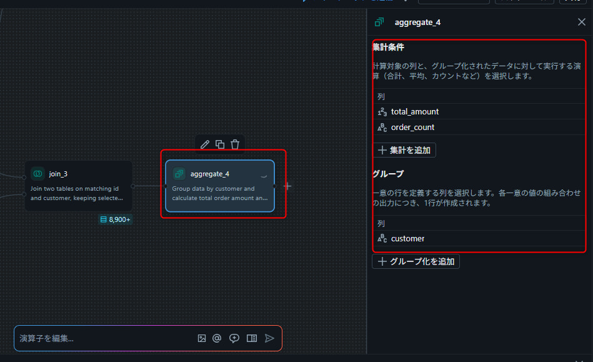The height and width of the screenshot is (362, 593).
Task: Click the join_3 node's join icon
Action: point(37,174)
